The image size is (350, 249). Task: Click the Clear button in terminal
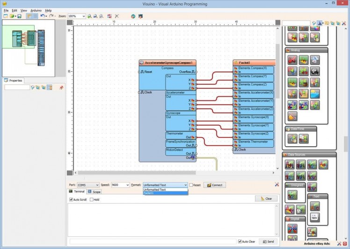[266, 199]
